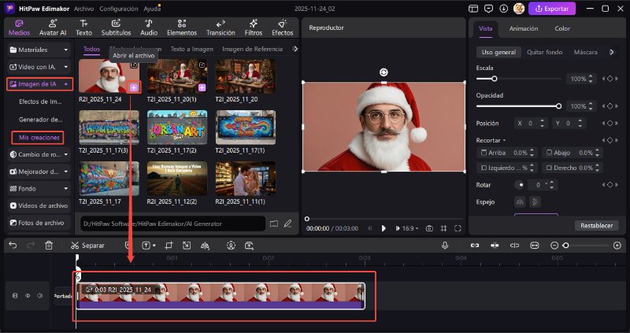Viewport: 630px width, 333px height.
Task: Open the Ayuda menu
Action: (152, 9)
